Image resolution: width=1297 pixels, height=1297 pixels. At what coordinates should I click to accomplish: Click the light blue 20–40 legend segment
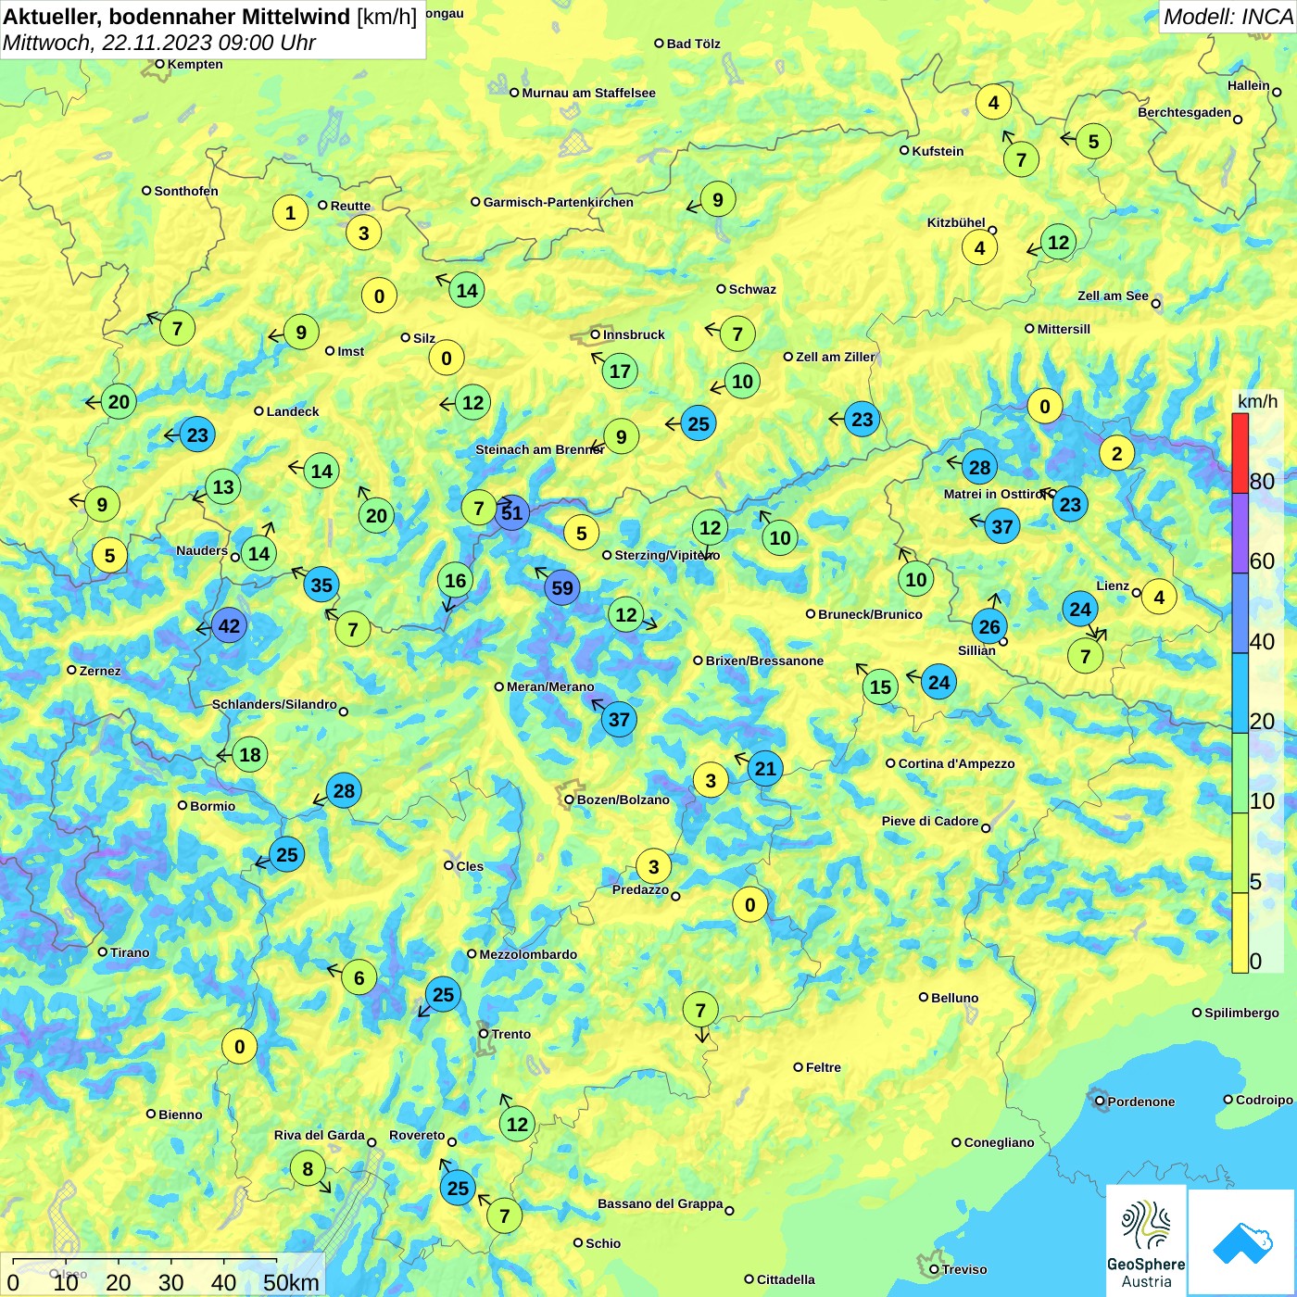point(1240,693)
